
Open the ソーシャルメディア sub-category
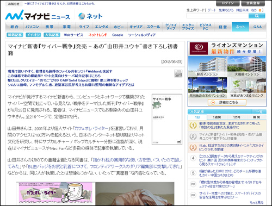click(142, 35)
